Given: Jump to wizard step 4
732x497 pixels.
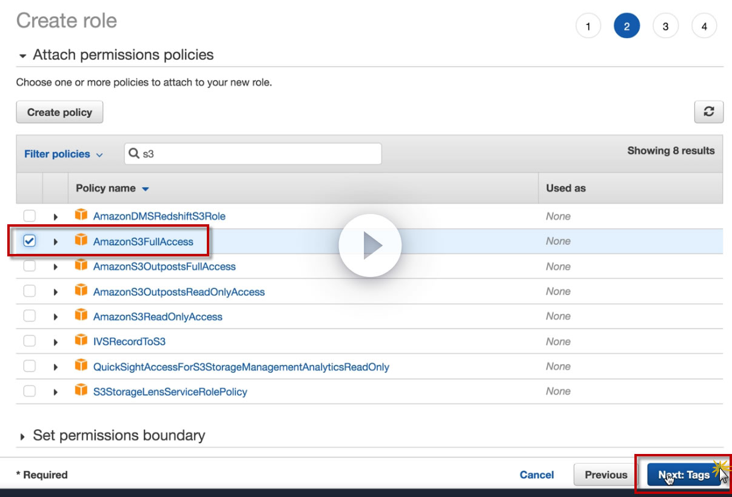Looking at the screenshot, I should (x=704, y=26).
